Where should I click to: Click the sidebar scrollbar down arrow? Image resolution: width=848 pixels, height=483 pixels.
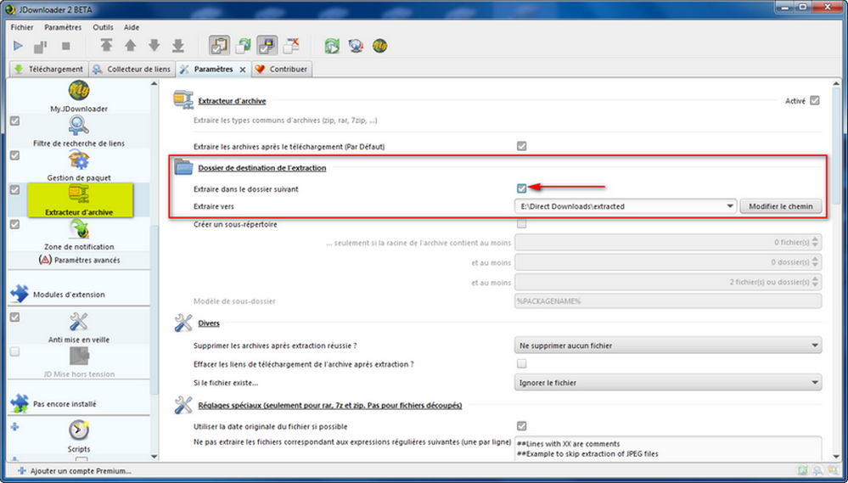(x=154, y=457)
